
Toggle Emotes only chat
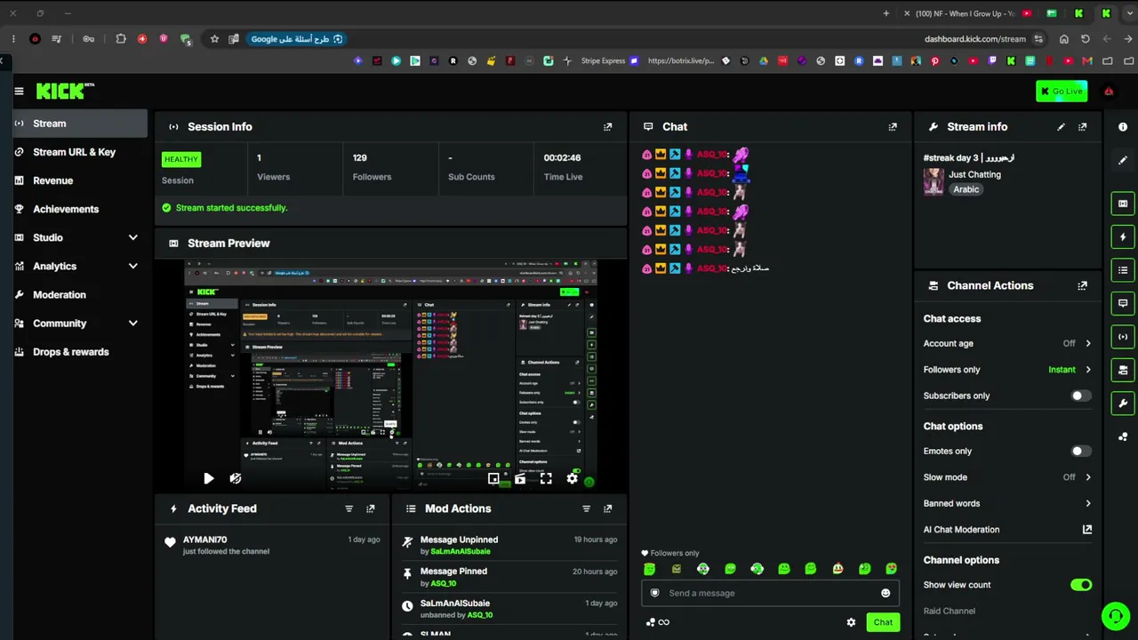click(1080, 451)
